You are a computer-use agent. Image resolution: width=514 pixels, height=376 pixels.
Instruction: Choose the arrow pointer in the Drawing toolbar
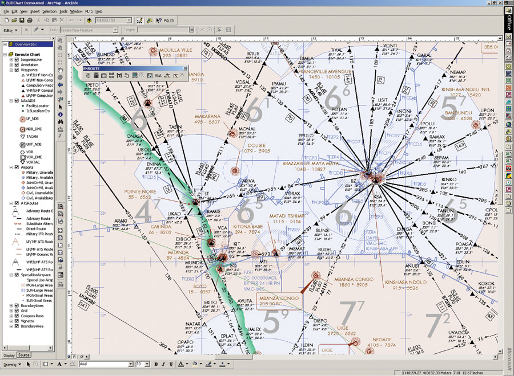(x=28, y=364)
